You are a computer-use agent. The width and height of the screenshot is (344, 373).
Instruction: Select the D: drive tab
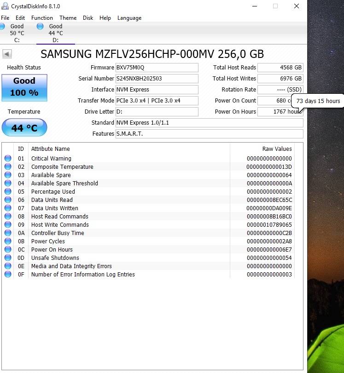pyautogui.click(x=56, y=33)
